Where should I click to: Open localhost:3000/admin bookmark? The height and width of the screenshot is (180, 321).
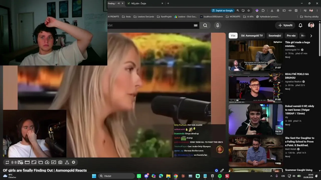(211, 17)
